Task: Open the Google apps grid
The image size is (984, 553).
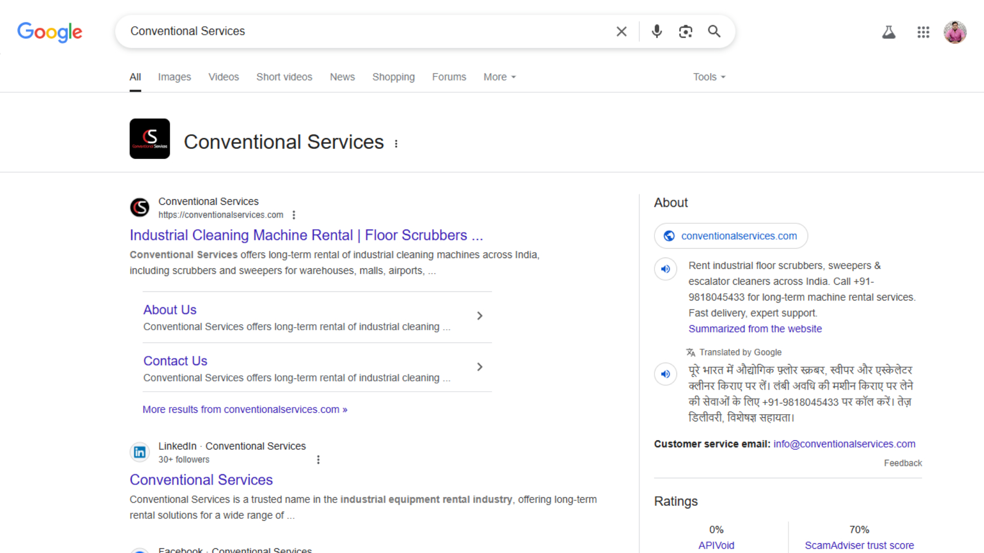Action: tap(923, 33)
